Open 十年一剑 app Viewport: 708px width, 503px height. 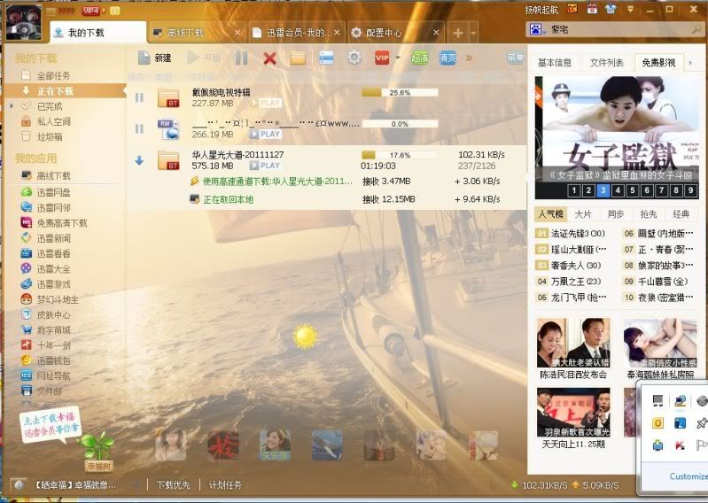tap(53, 345)
